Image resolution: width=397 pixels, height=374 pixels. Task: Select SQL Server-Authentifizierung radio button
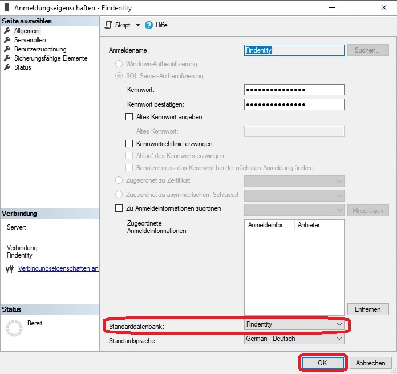119,75
